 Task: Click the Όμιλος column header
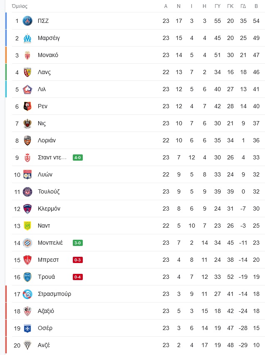tap(20, 6)
